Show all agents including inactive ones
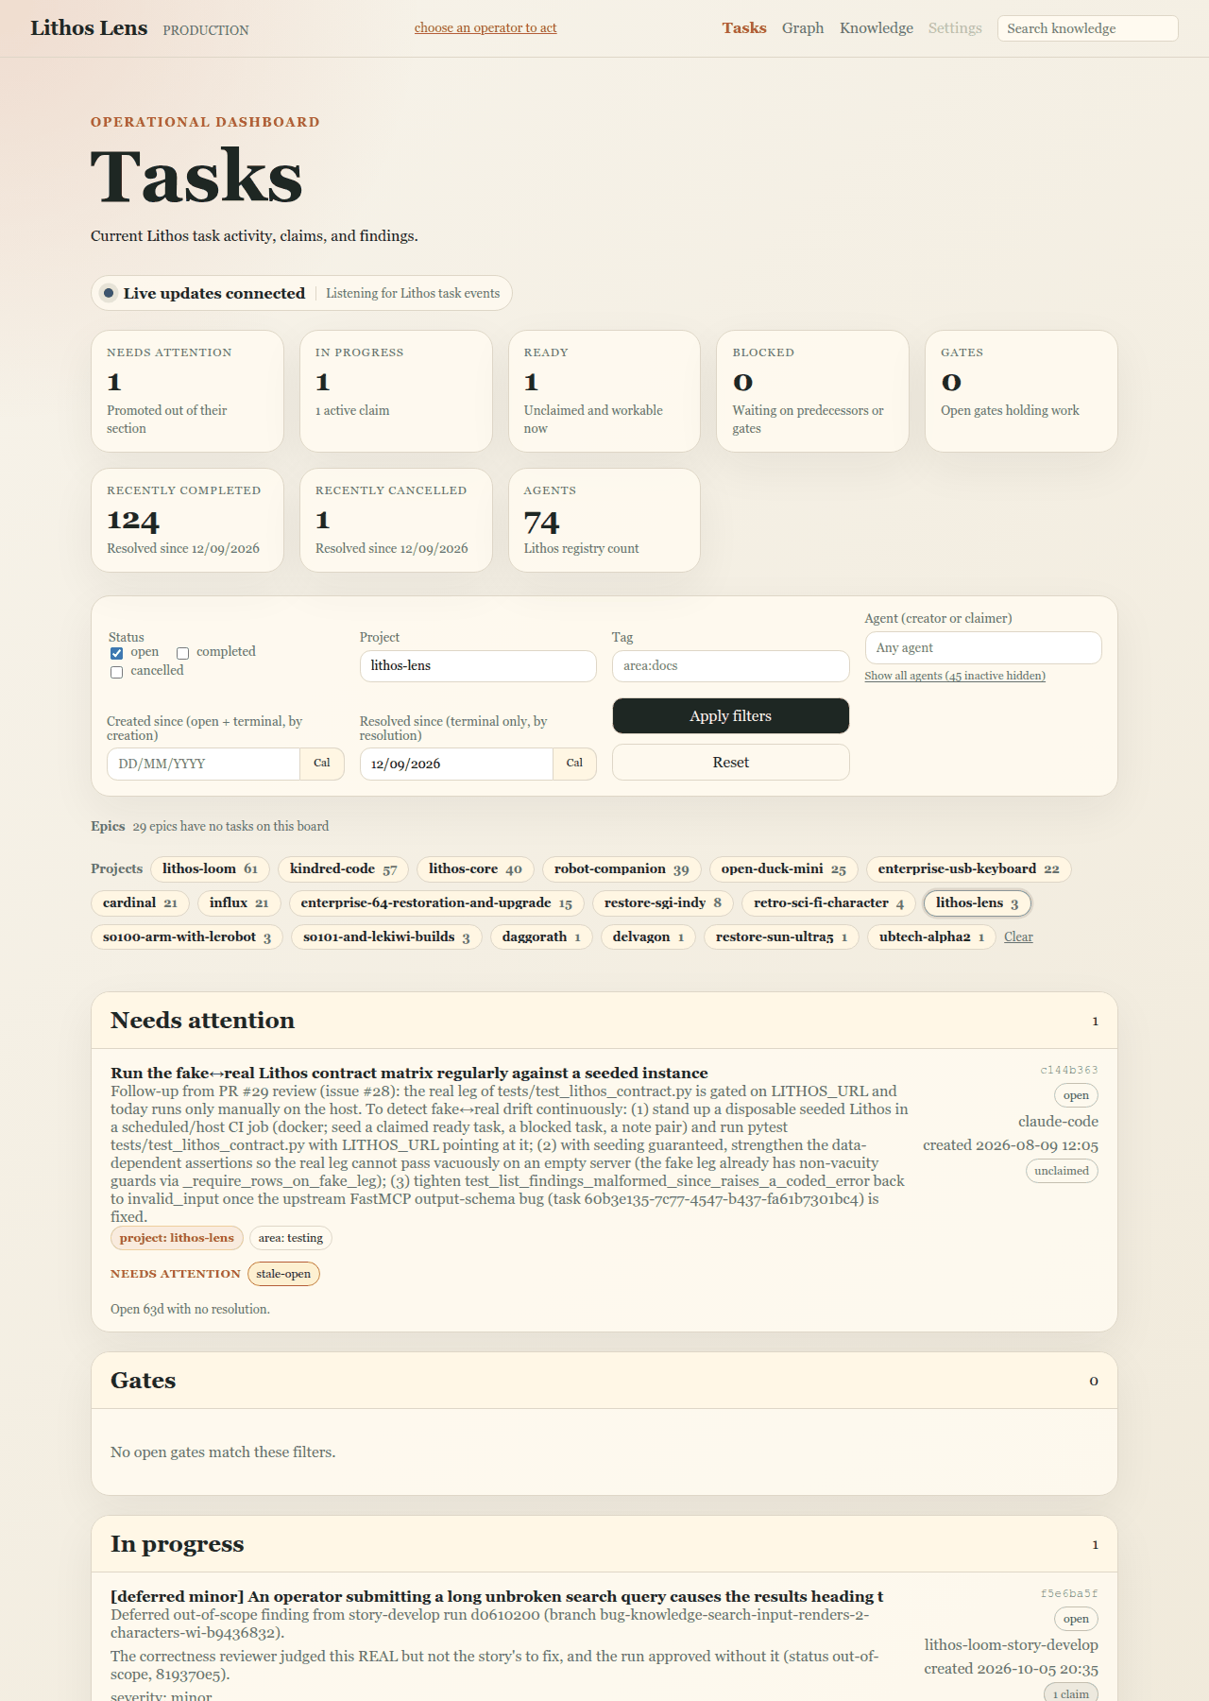Viewport: 1209px width, 1701px height. [x=955, y=676]
